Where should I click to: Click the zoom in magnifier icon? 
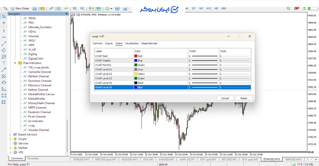(75, 8)
